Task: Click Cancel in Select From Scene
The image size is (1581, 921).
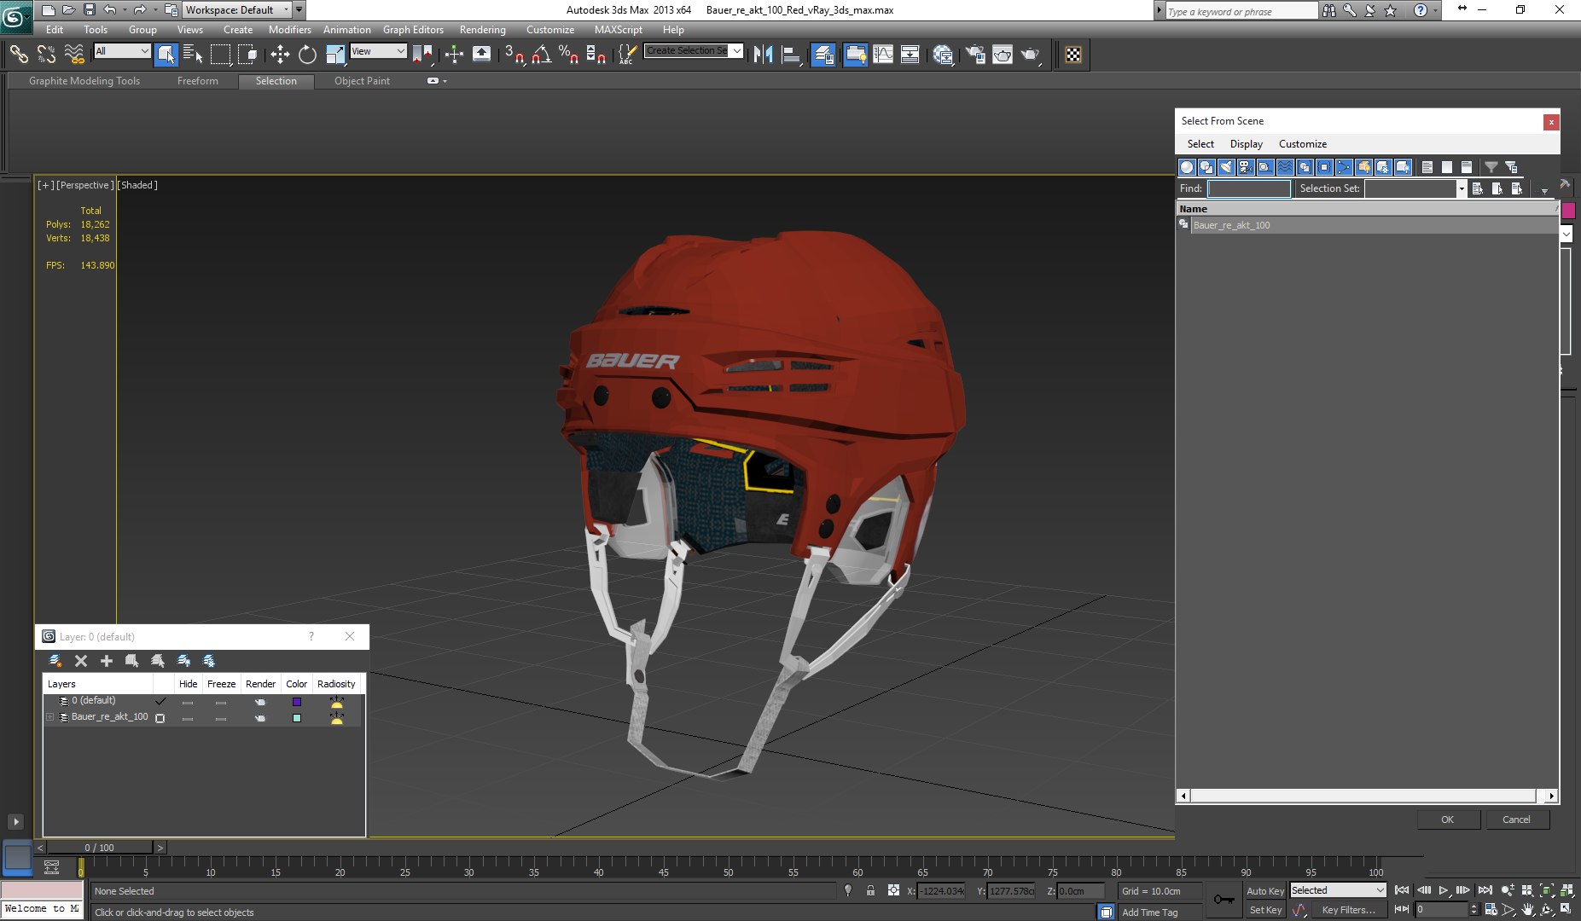Action: (1516, 820)
